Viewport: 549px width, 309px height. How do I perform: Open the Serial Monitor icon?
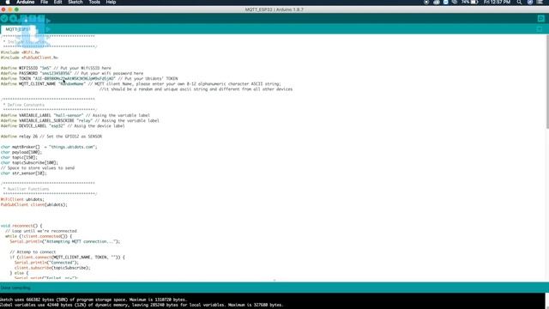pyautogui.click(x=541, y=19)
